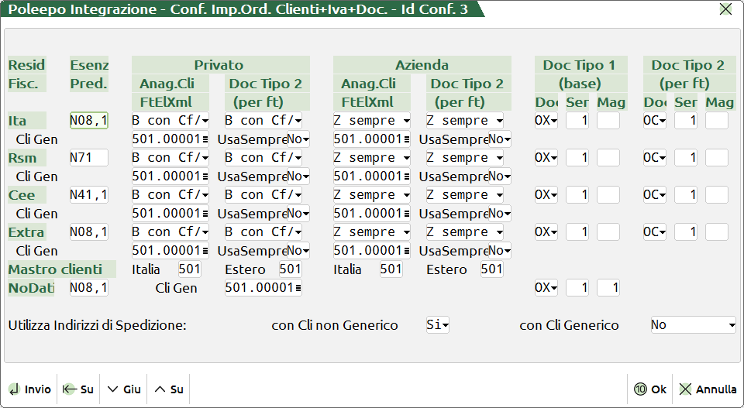Click the NoDati row Mag field
The height and width of the screenshot is (408, 744).
(608, 288)
